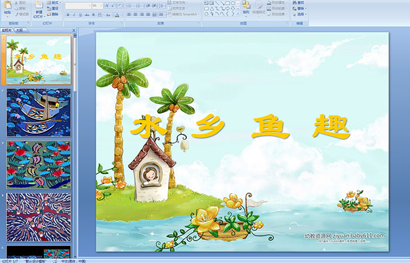Click Convert to SmartArt button
Screen dimensions: 410x263
[x=184, y=14]
